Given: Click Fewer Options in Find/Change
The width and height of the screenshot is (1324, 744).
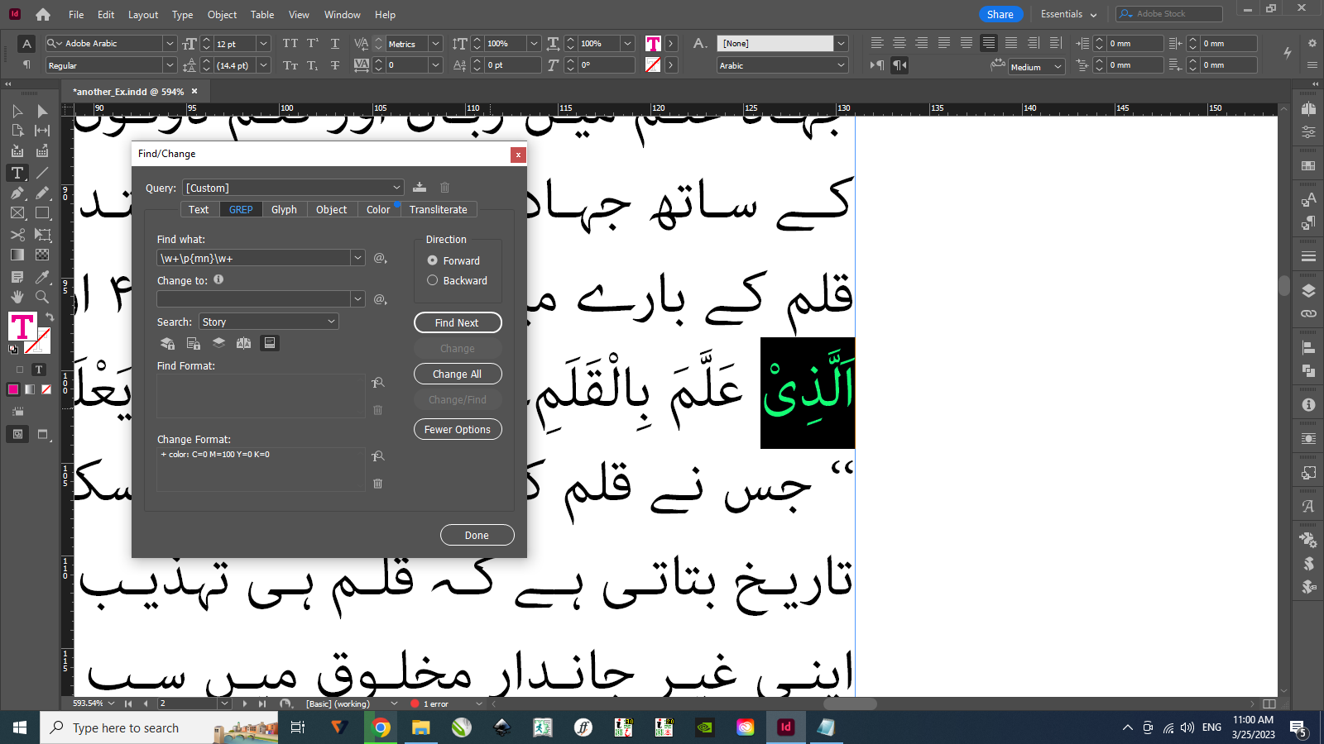Looking at the screenshot, I should click(x=458, y=429).
